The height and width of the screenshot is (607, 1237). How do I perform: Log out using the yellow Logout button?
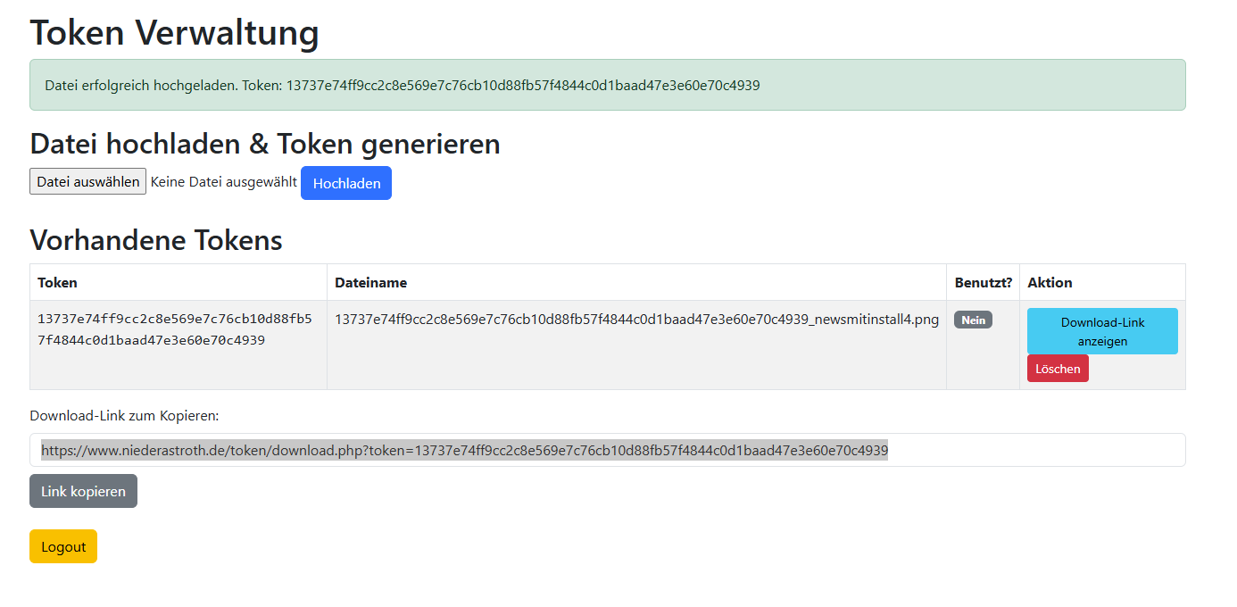[x=63, y=547]
